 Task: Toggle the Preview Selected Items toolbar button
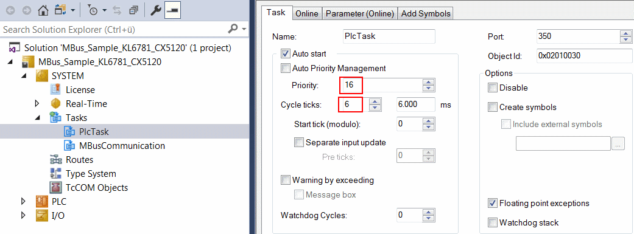172,10
